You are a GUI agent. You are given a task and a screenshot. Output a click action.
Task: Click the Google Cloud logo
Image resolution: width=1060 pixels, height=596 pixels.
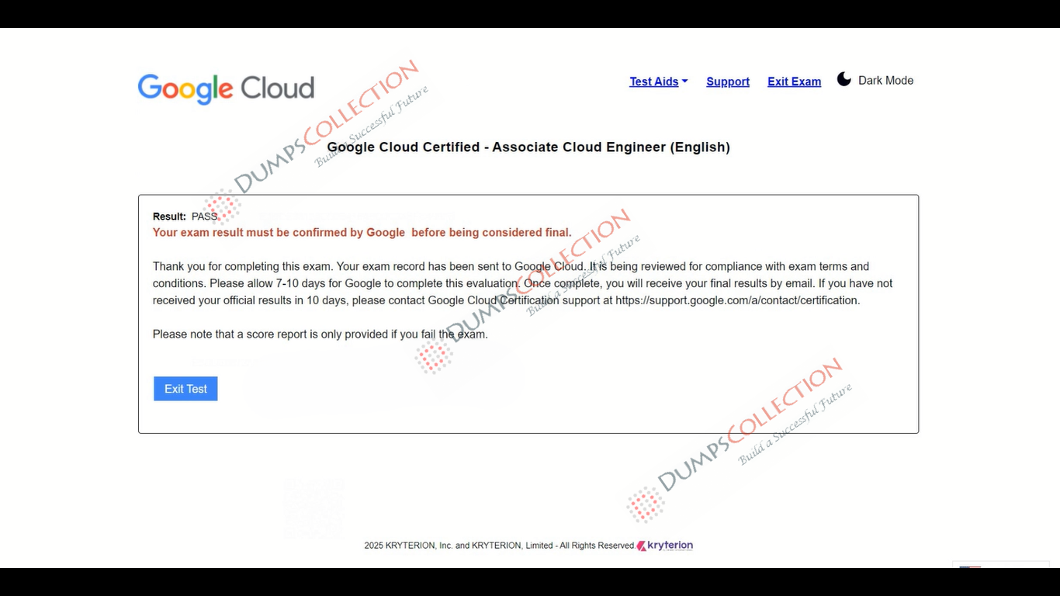click(x=226, y=88)
